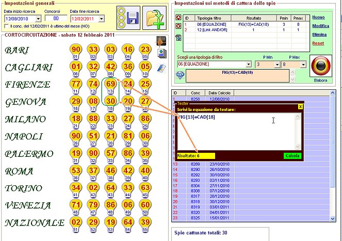This screenshot has height=241, width=342.
Task: Open Data fine ricerca dropdown
Action: (102, 19)
